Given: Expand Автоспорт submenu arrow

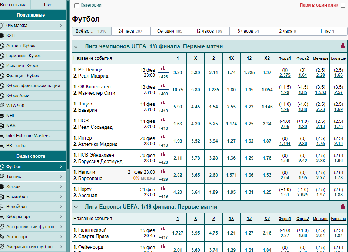Looking at the screenshot, I should (x=61, y=237).
